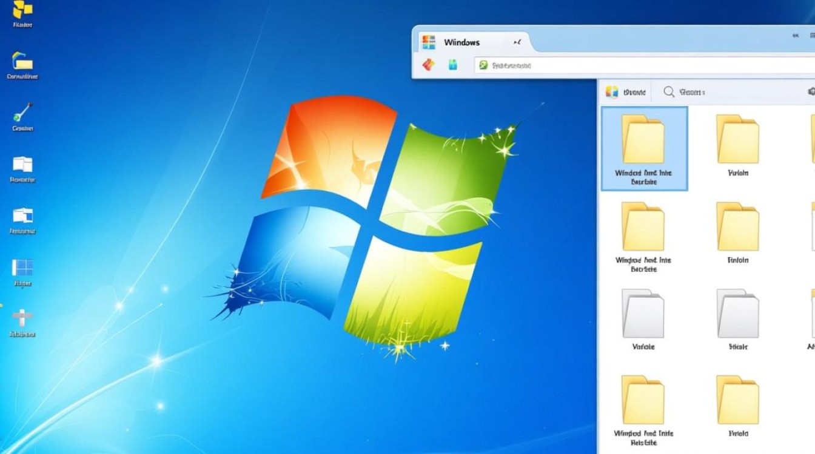Click the Windows flag icon next to the lower breadcrumb label
Image resolution: width=815 pixels, height=454 pixels.
[611, 91]
